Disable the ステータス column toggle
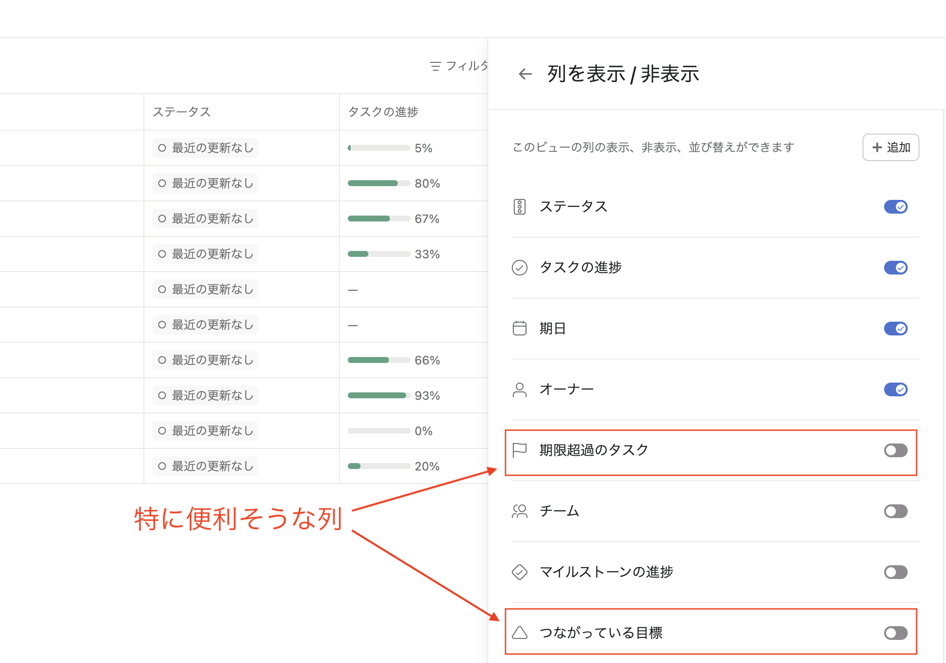Image resolution: width=946 pixels, height=663 pixels. (895, 207)
